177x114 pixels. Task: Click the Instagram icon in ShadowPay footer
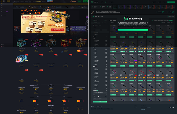(x=171, y=107)
